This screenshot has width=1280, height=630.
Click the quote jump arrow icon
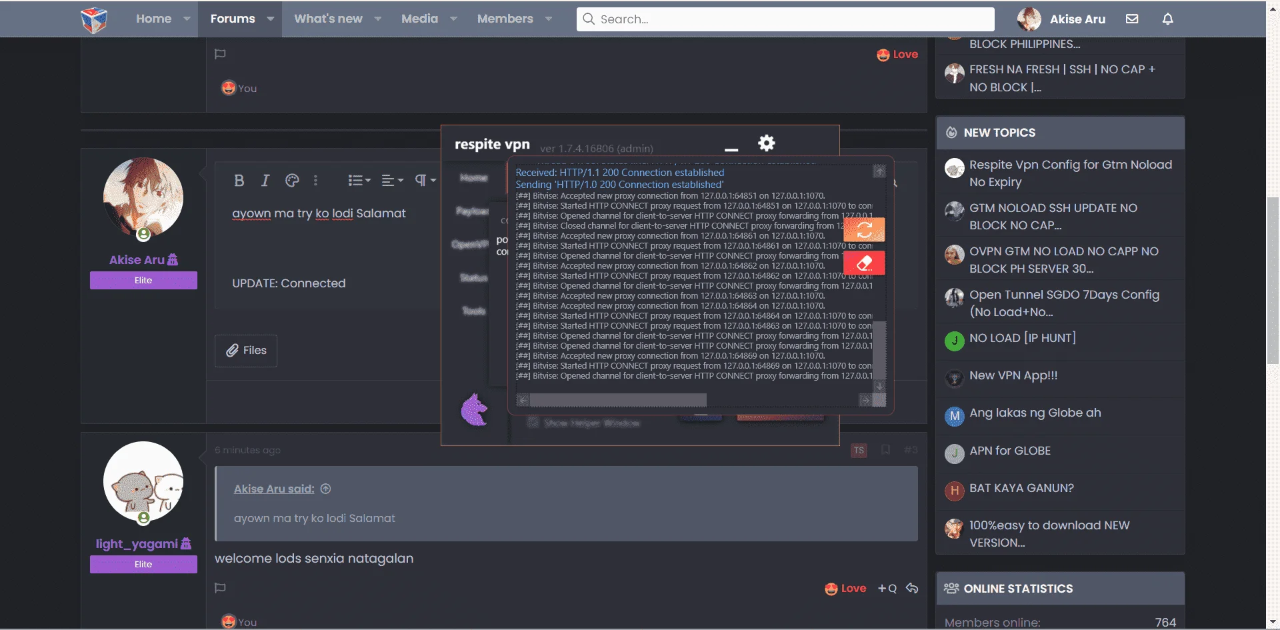(x=325, y=489)
